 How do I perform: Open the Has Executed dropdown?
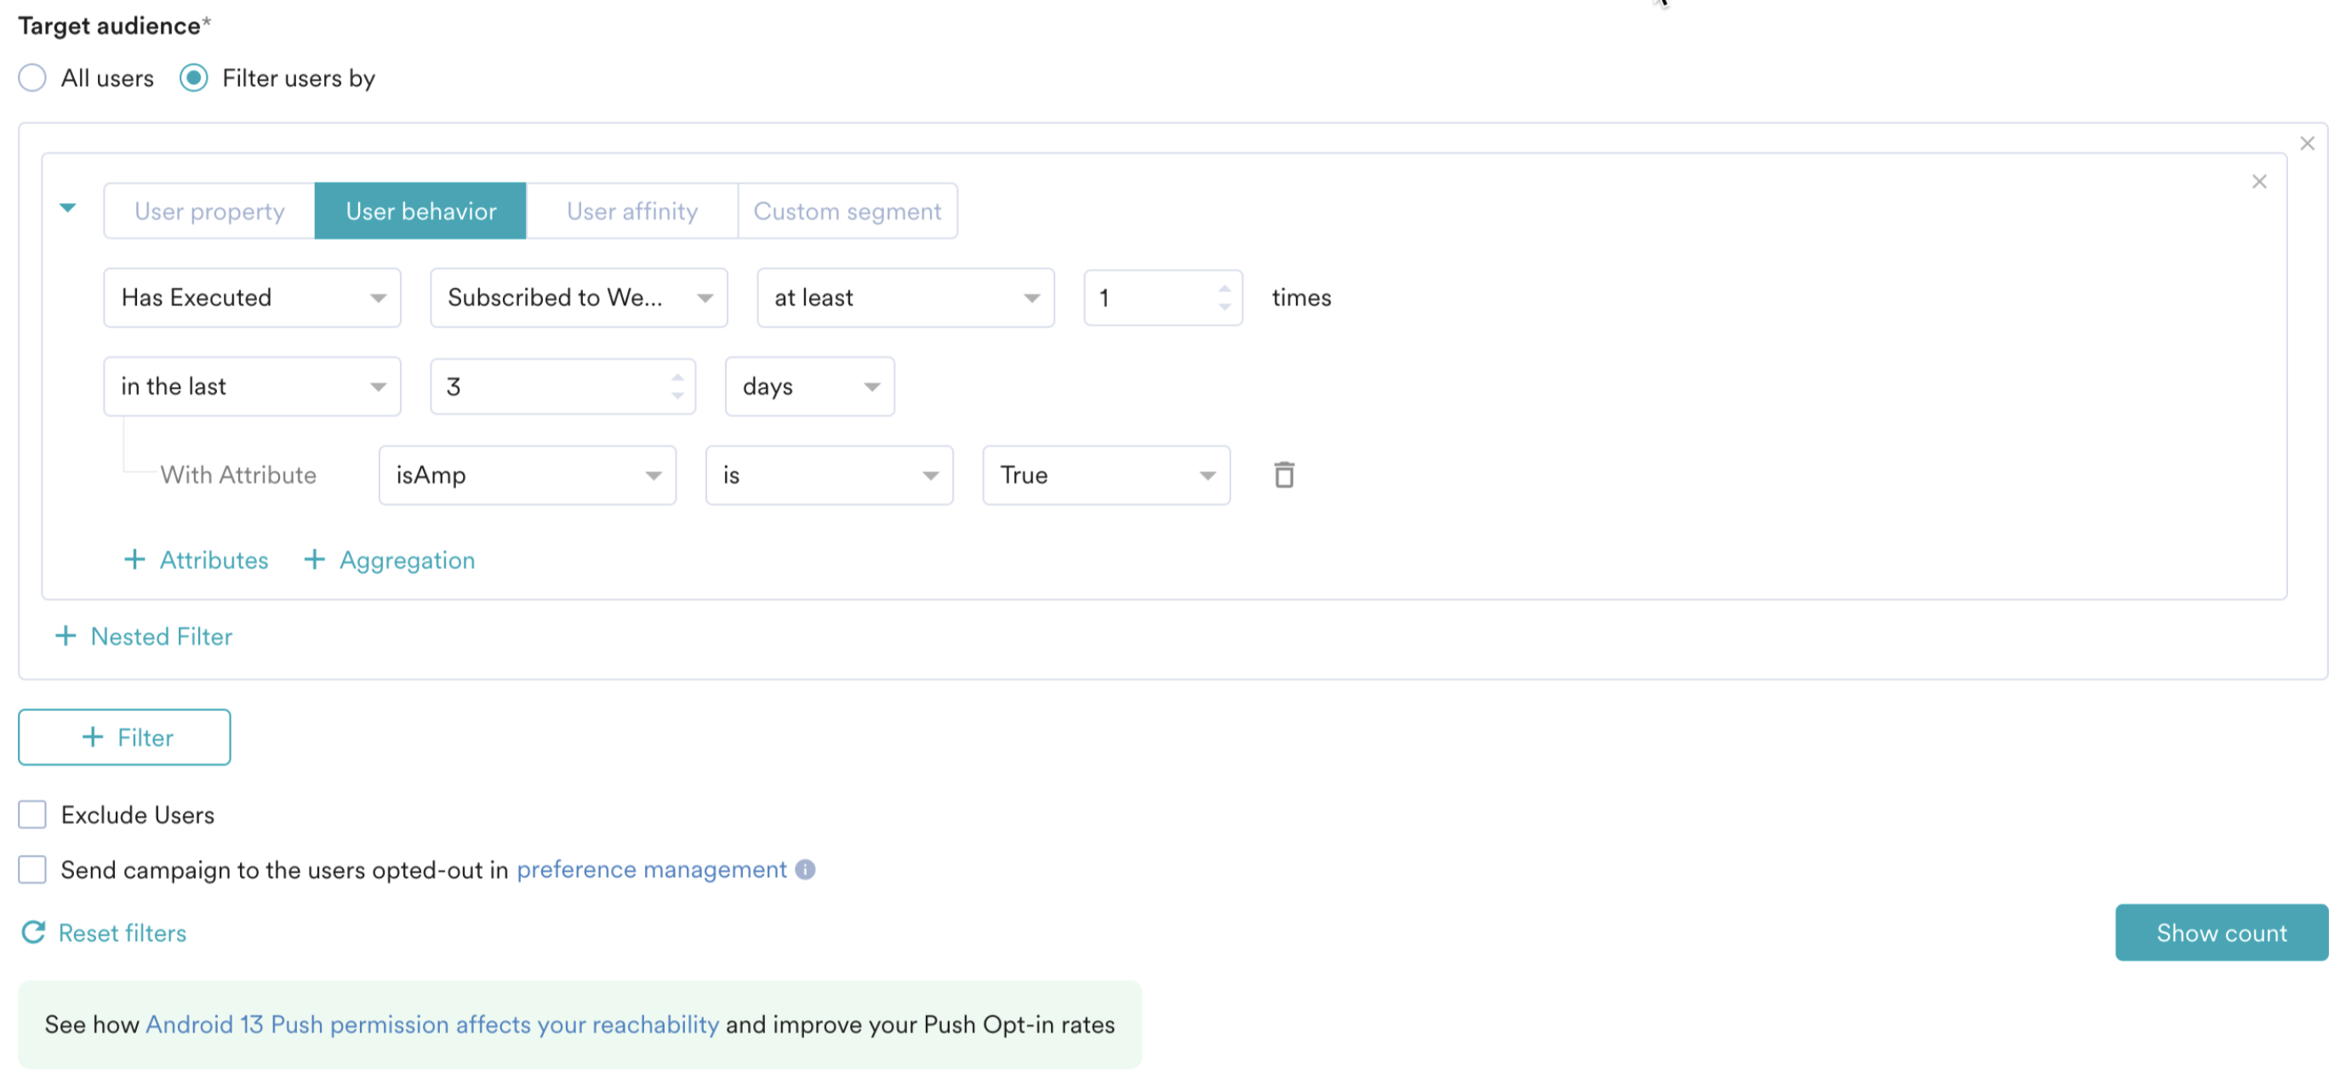pyautogui.click(x=252, y=298)
